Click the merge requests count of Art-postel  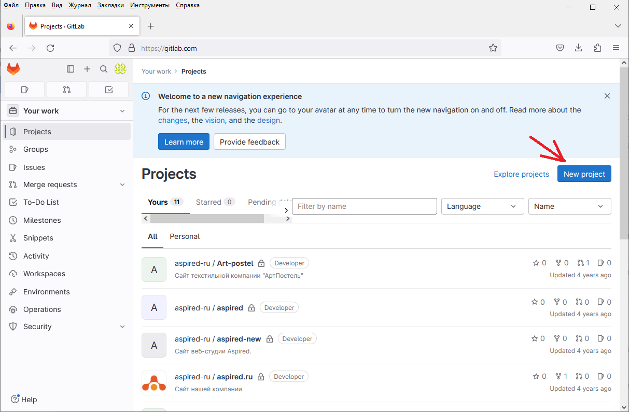583,263
